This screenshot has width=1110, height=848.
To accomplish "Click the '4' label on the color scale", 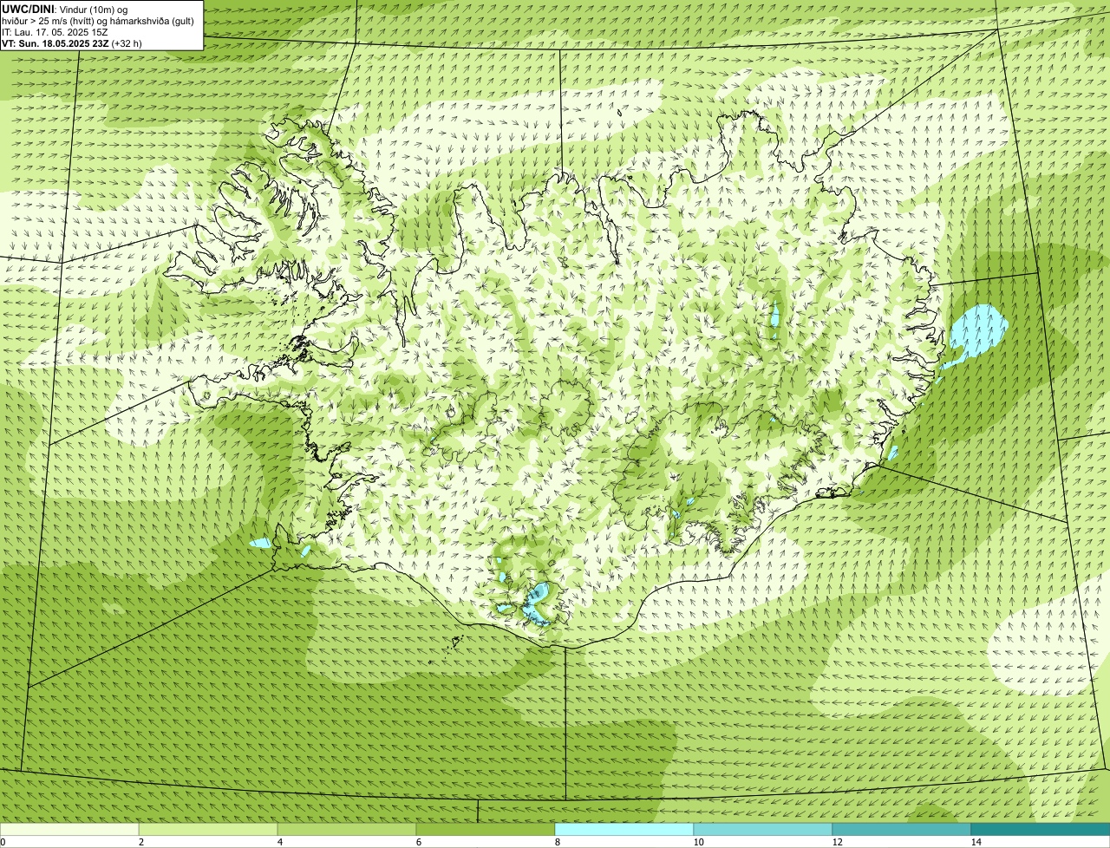I will (x=279, y=842).
